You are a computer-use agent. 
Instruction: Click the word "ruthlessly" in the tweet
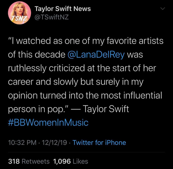pyautogui.click(x=27, y=68)
